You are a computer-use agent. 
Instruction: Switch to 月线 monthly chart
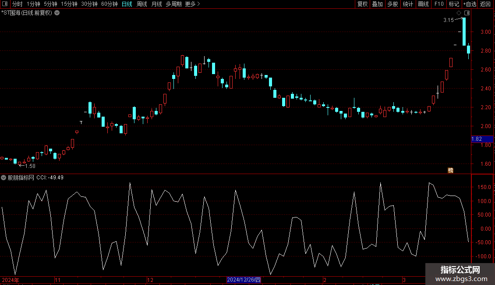click(156, 4)
